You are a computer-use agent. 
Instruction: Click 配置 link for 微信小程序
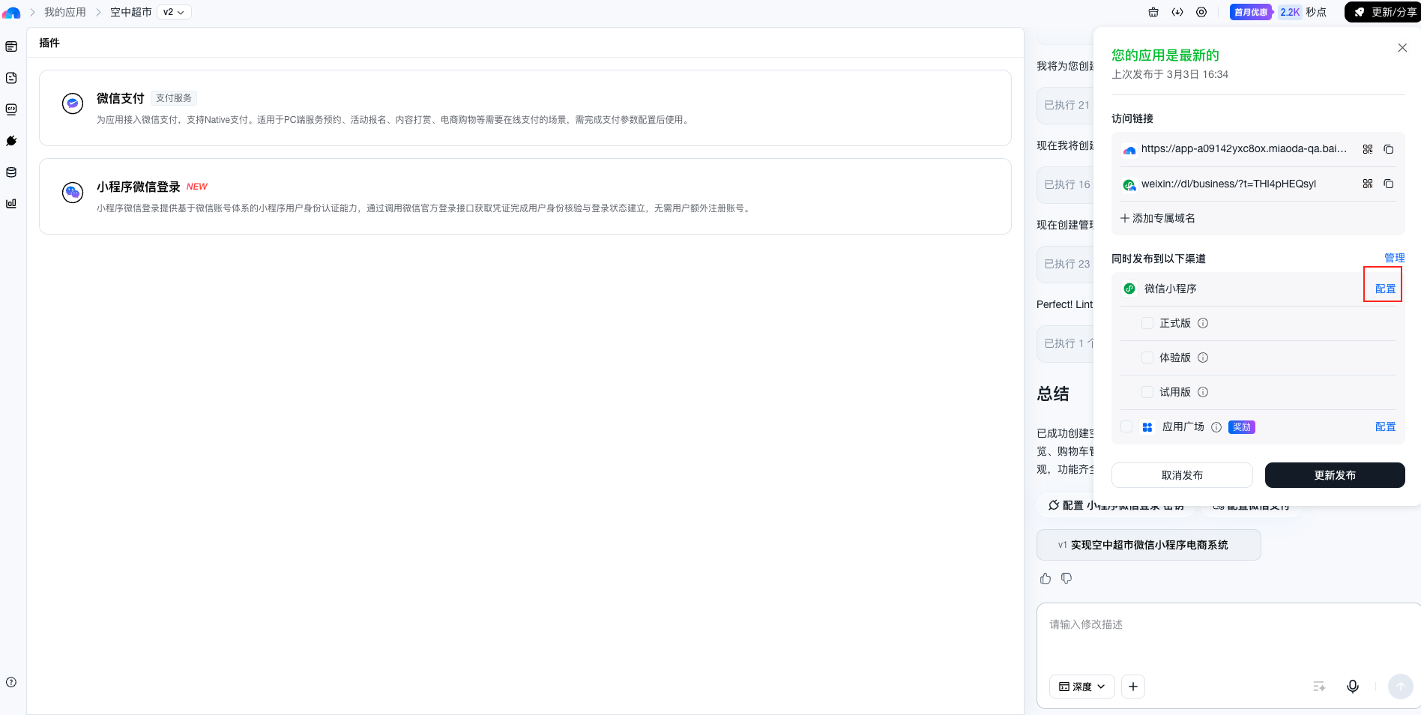point(1385,289)
